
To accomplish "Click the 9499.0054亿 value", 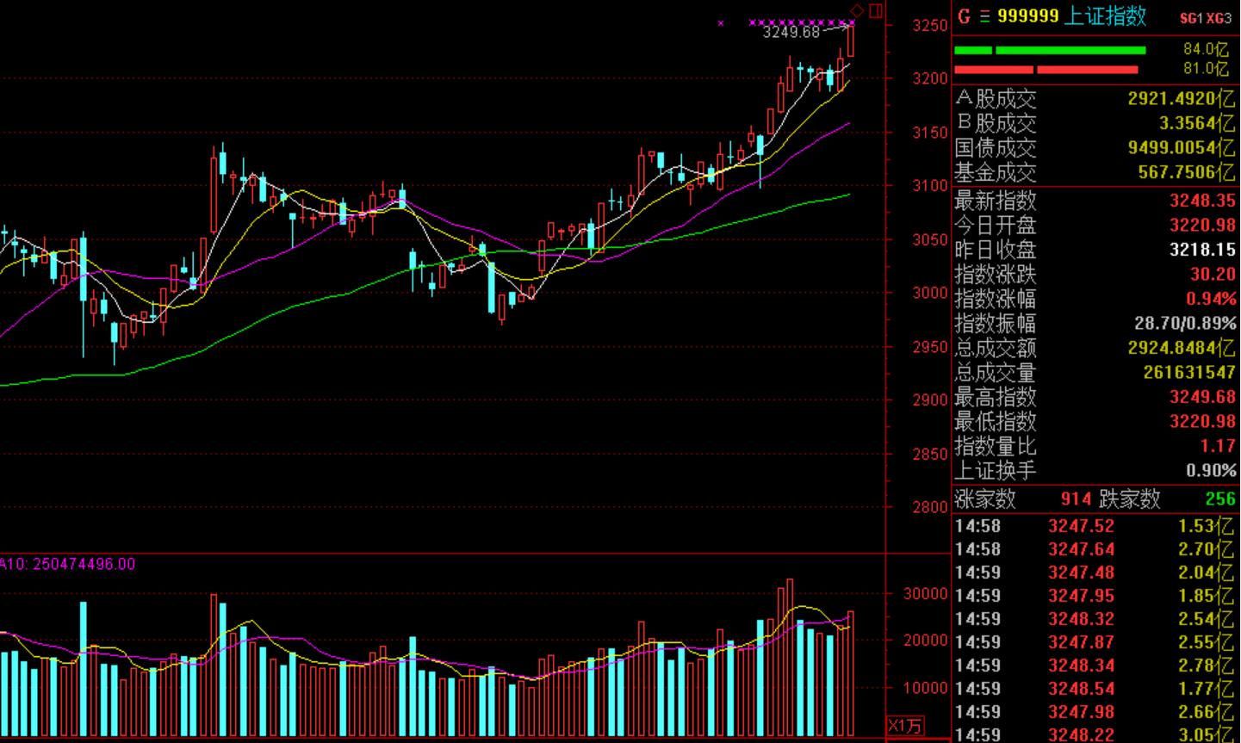I will 1182,148.
